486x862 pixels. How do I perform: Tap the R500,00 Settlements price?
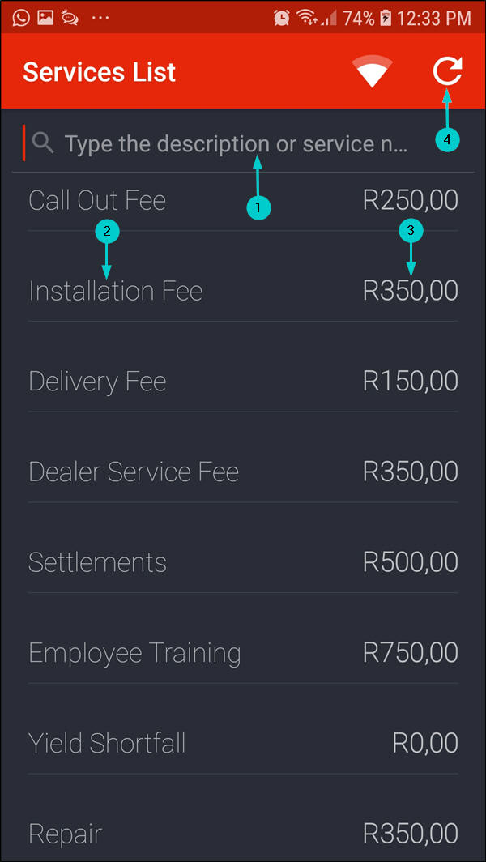[x=410, y=562]
